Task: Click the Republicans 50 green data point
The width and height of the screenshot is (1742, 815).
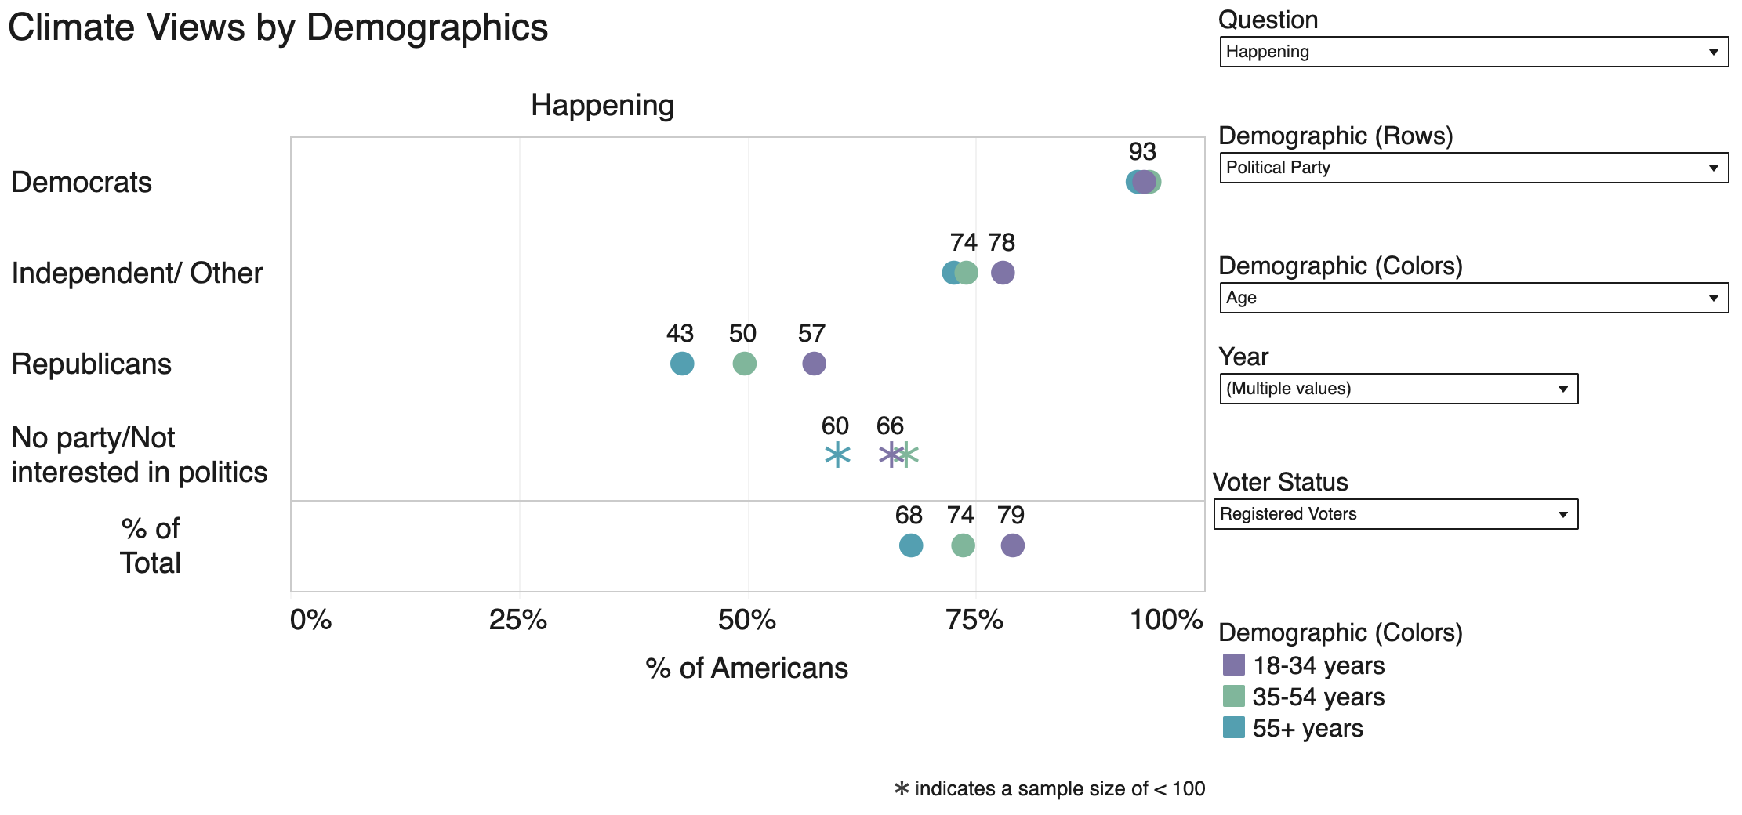Action: (x=744, y=364)
